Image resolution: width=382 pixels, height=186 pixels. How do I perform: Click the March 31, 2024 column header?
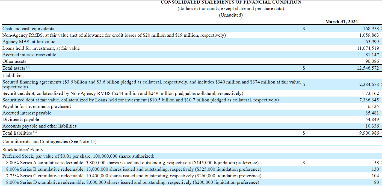click(341, 21)
